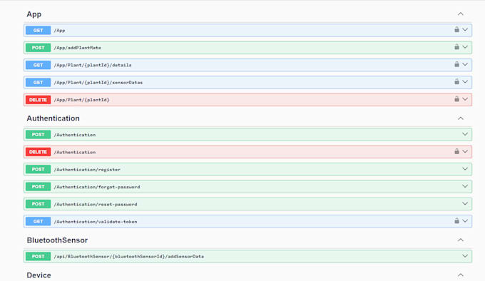Click the lock icon on GET /App
485x281 pixels.
pyautogui.click(x=456, y=30)
